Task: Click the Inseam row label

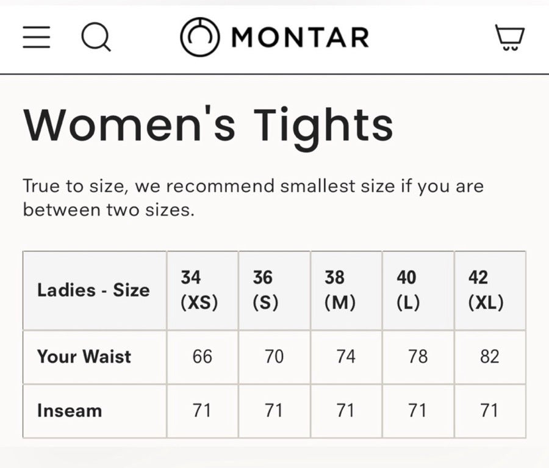Action: 69,411
